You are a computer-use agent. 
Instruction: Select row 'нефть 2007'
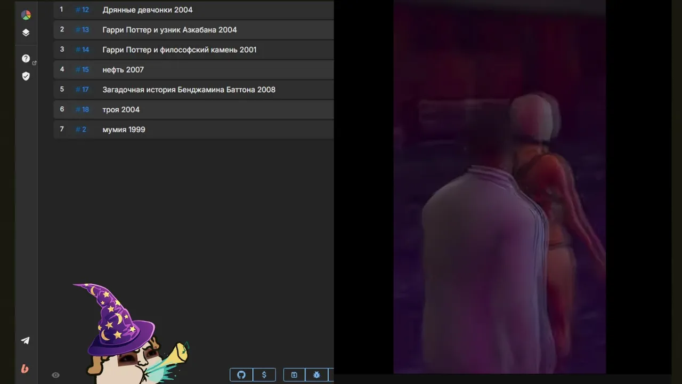(193, 70)
